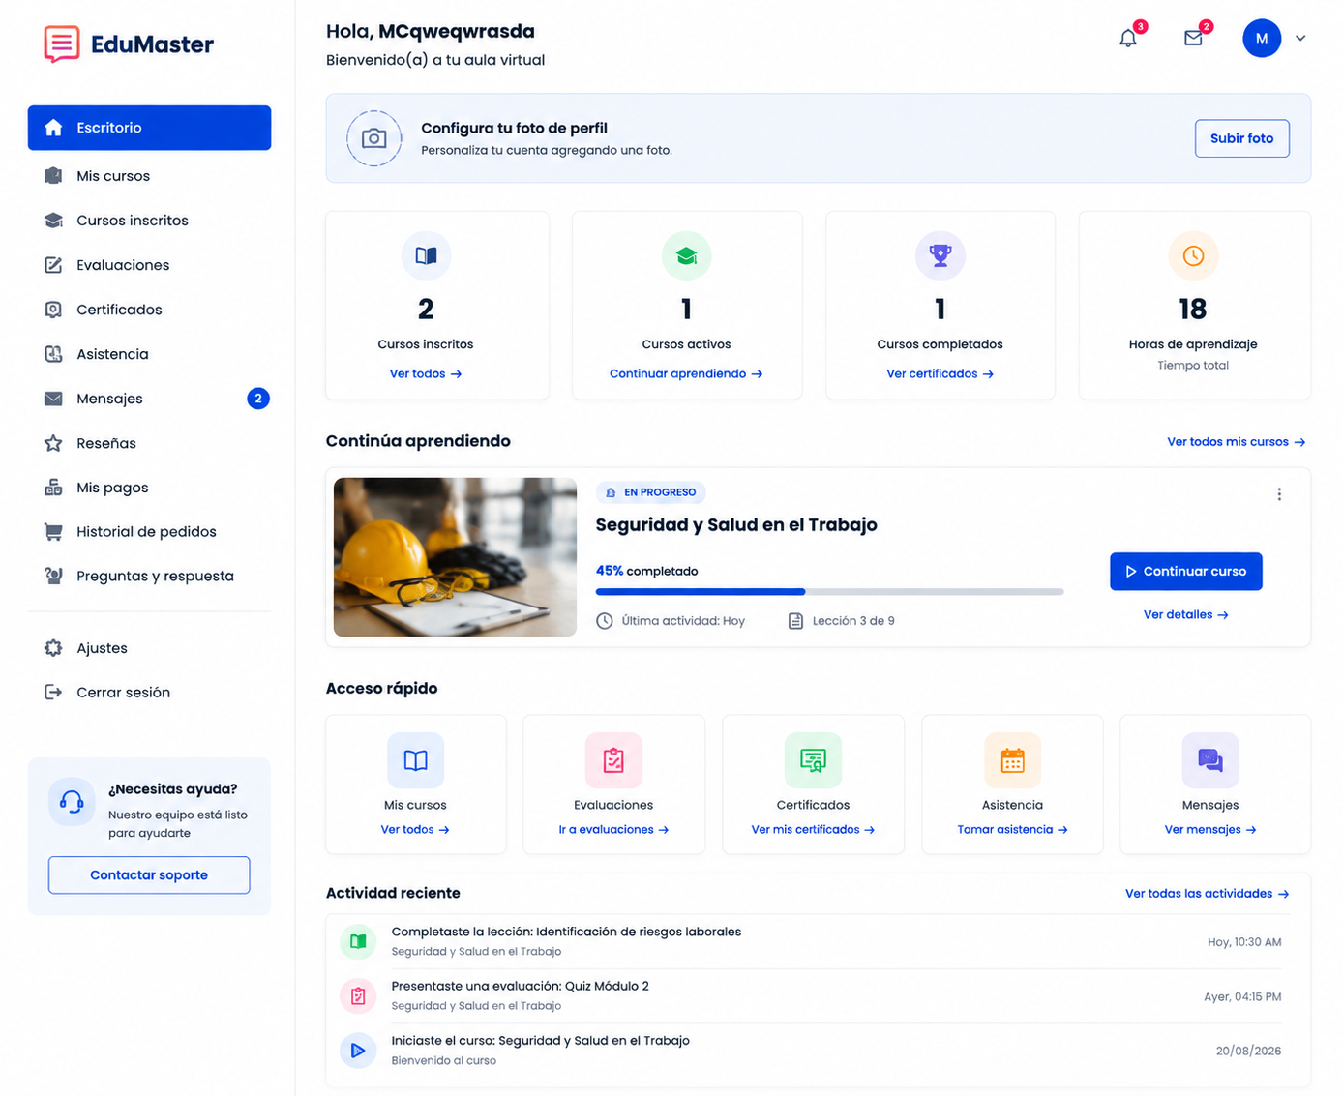Click the green lesson completed activity icon

pos(358,941)
